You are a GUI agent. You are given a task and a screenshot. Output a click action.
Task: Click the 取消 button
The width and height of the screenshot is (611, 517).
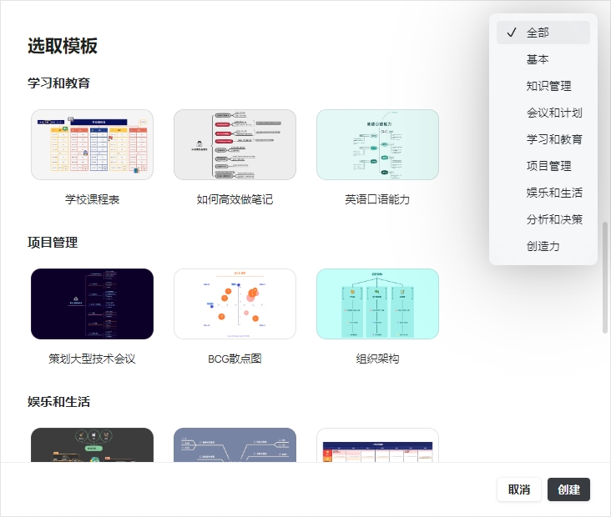click(519, 489)
